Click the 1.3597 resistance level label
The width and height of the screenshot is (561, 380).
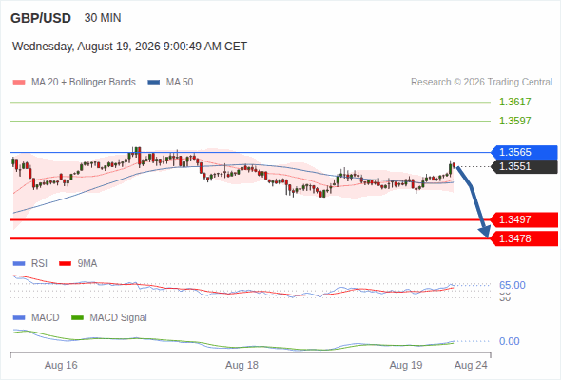coord(514,121)
